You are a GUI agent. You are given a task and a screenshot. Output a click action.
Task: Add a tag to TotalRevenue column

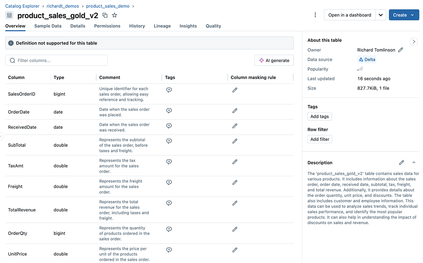coord(169,203)
